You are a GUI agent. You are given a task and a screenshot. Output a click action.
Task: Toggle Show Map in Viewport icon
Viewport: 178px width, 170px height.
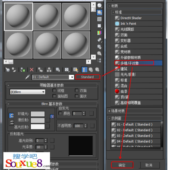tap(75, 69)
